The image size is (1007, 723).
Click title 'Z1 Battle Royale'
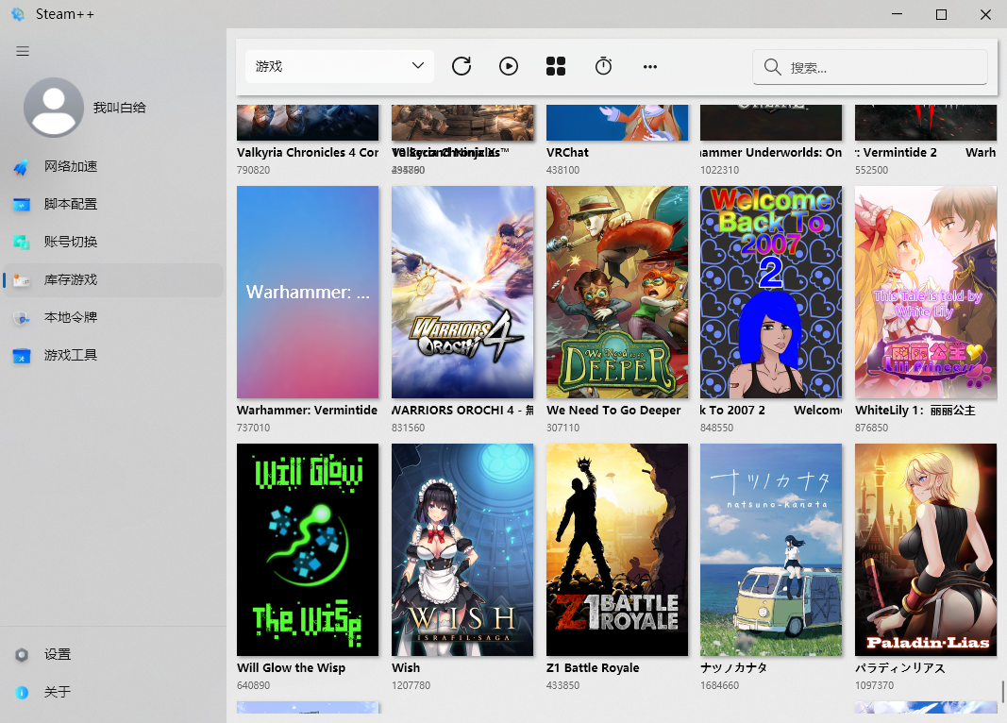point(593,667)
